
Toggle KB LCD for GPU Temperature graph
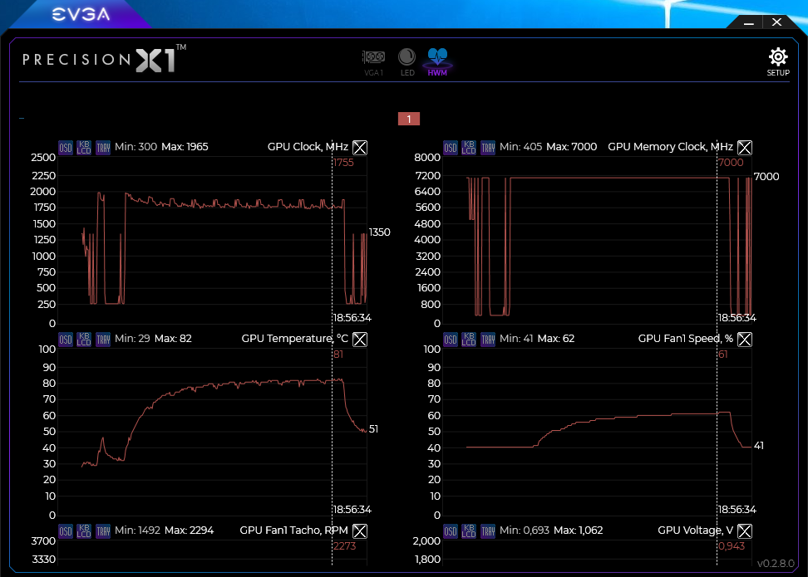point(84,340)
